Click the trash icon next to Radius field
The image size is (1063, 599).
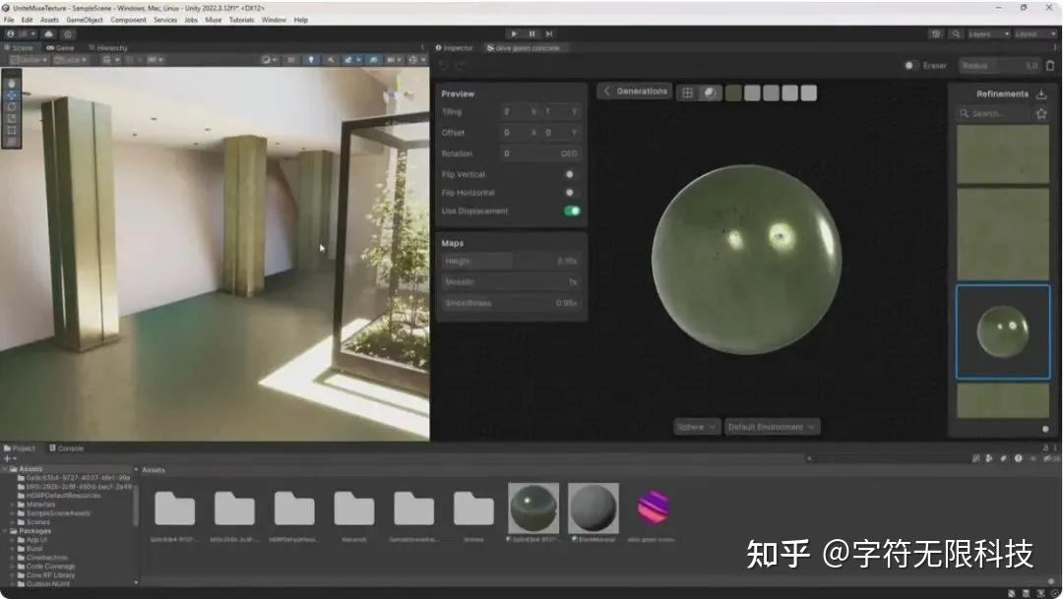[x=1050, y=66]
